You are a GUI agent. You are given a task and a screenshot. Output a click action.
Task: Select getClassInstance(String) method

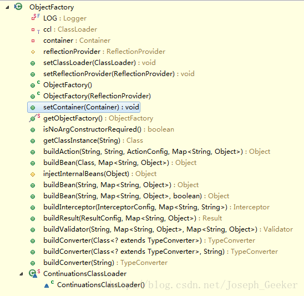(x=93, y=141)
